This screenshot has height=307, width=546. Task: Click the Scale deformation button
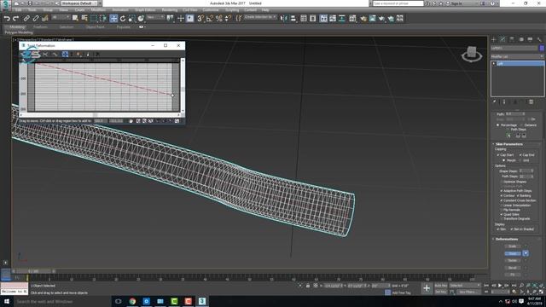(513, 246)
